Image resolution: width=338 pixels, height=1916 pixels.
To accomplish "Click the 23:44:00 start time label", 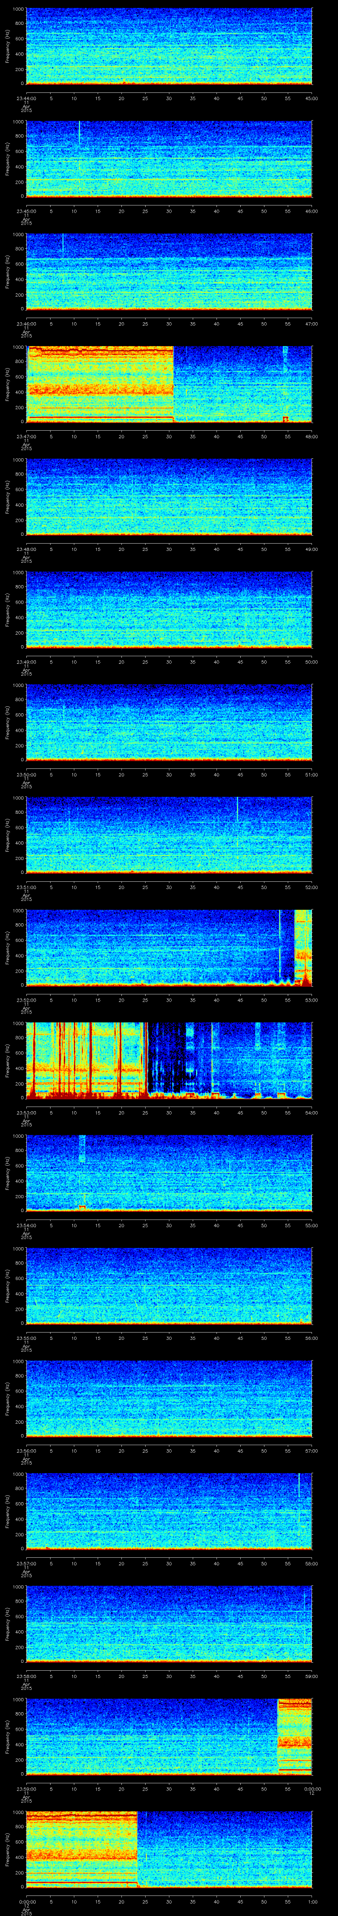I will pyautogui.click(x=26, y=98).
